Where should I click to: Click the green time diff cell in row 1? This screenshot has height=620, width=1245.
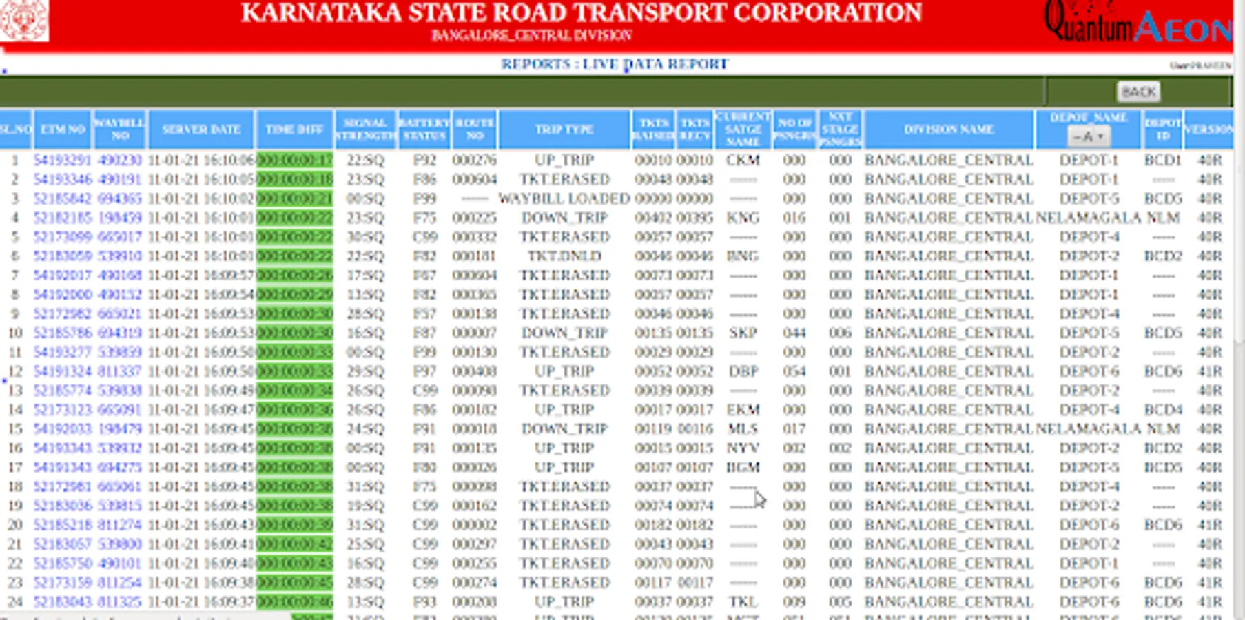(295, 161)
